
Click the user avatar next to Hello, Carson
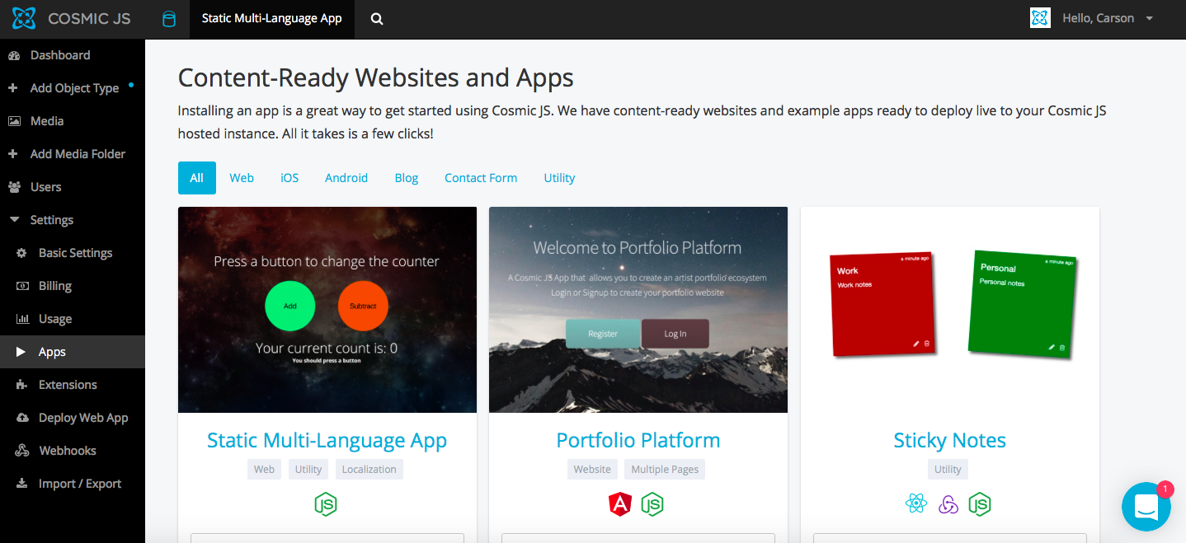1040,18
